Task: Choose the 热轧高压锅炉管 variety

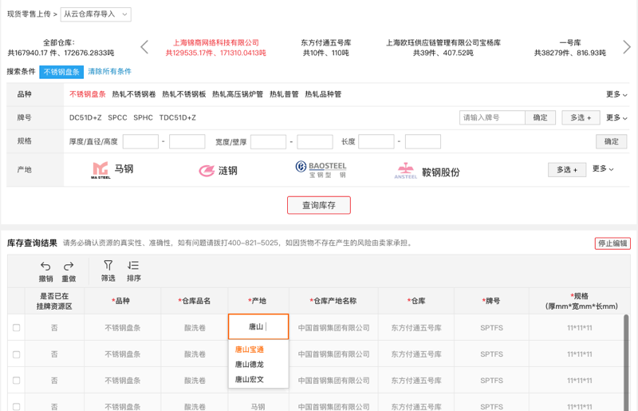Action: (x=238, y=94)
